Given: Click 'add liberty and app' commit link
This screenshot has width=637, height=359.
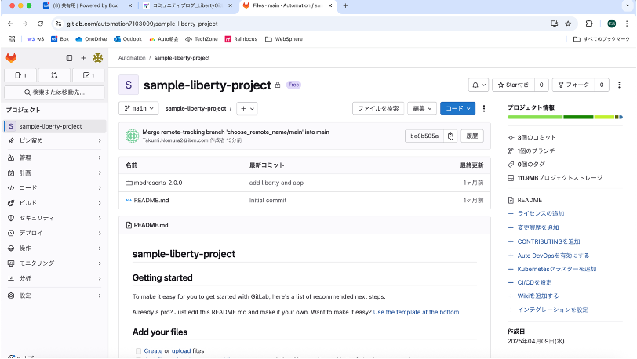Looking at the screenshot, I should coord(276,183).
